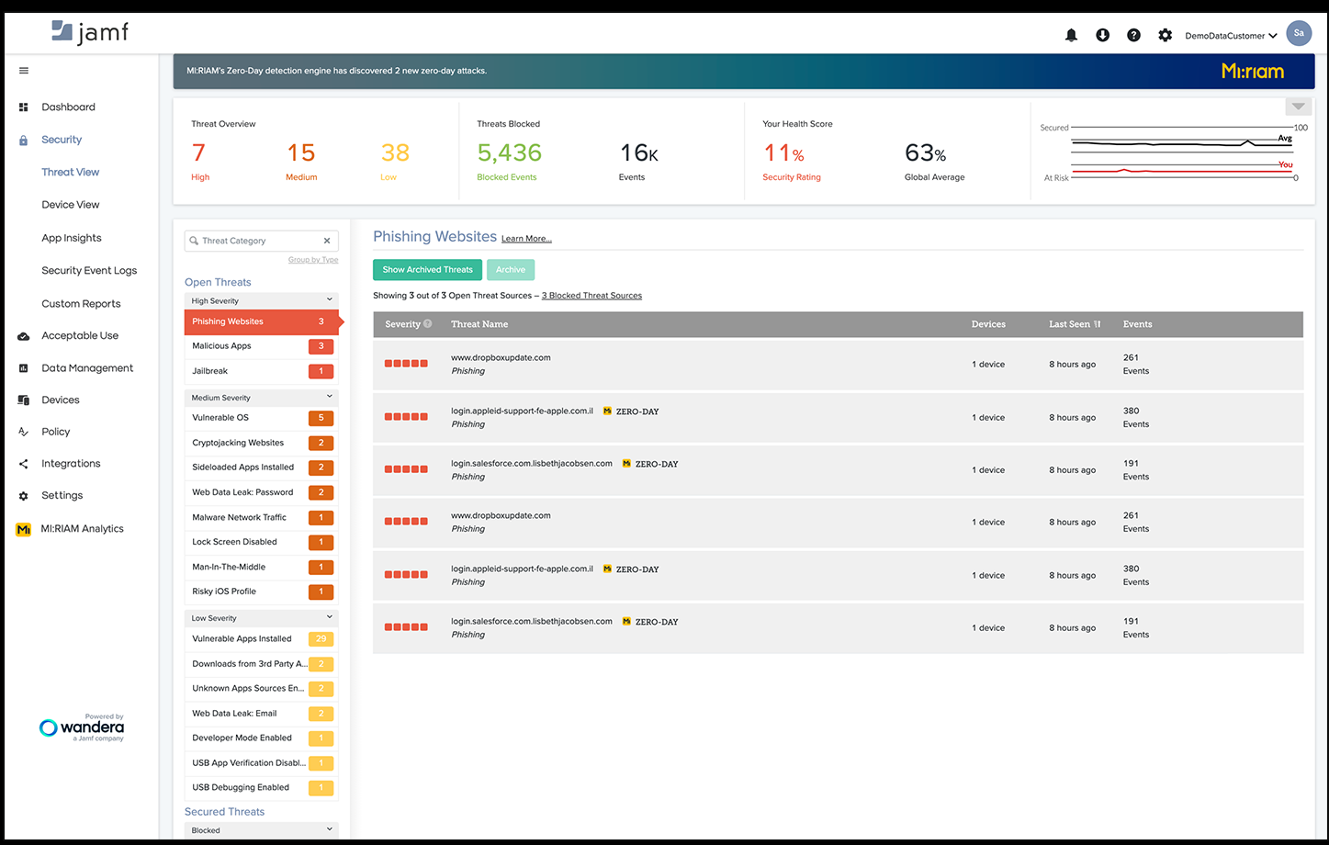Select Man-In-The-Middle category
Image resolution: width=1329 pixels, height=845 pixels.
pyautogui.click(x=261, y=567)
